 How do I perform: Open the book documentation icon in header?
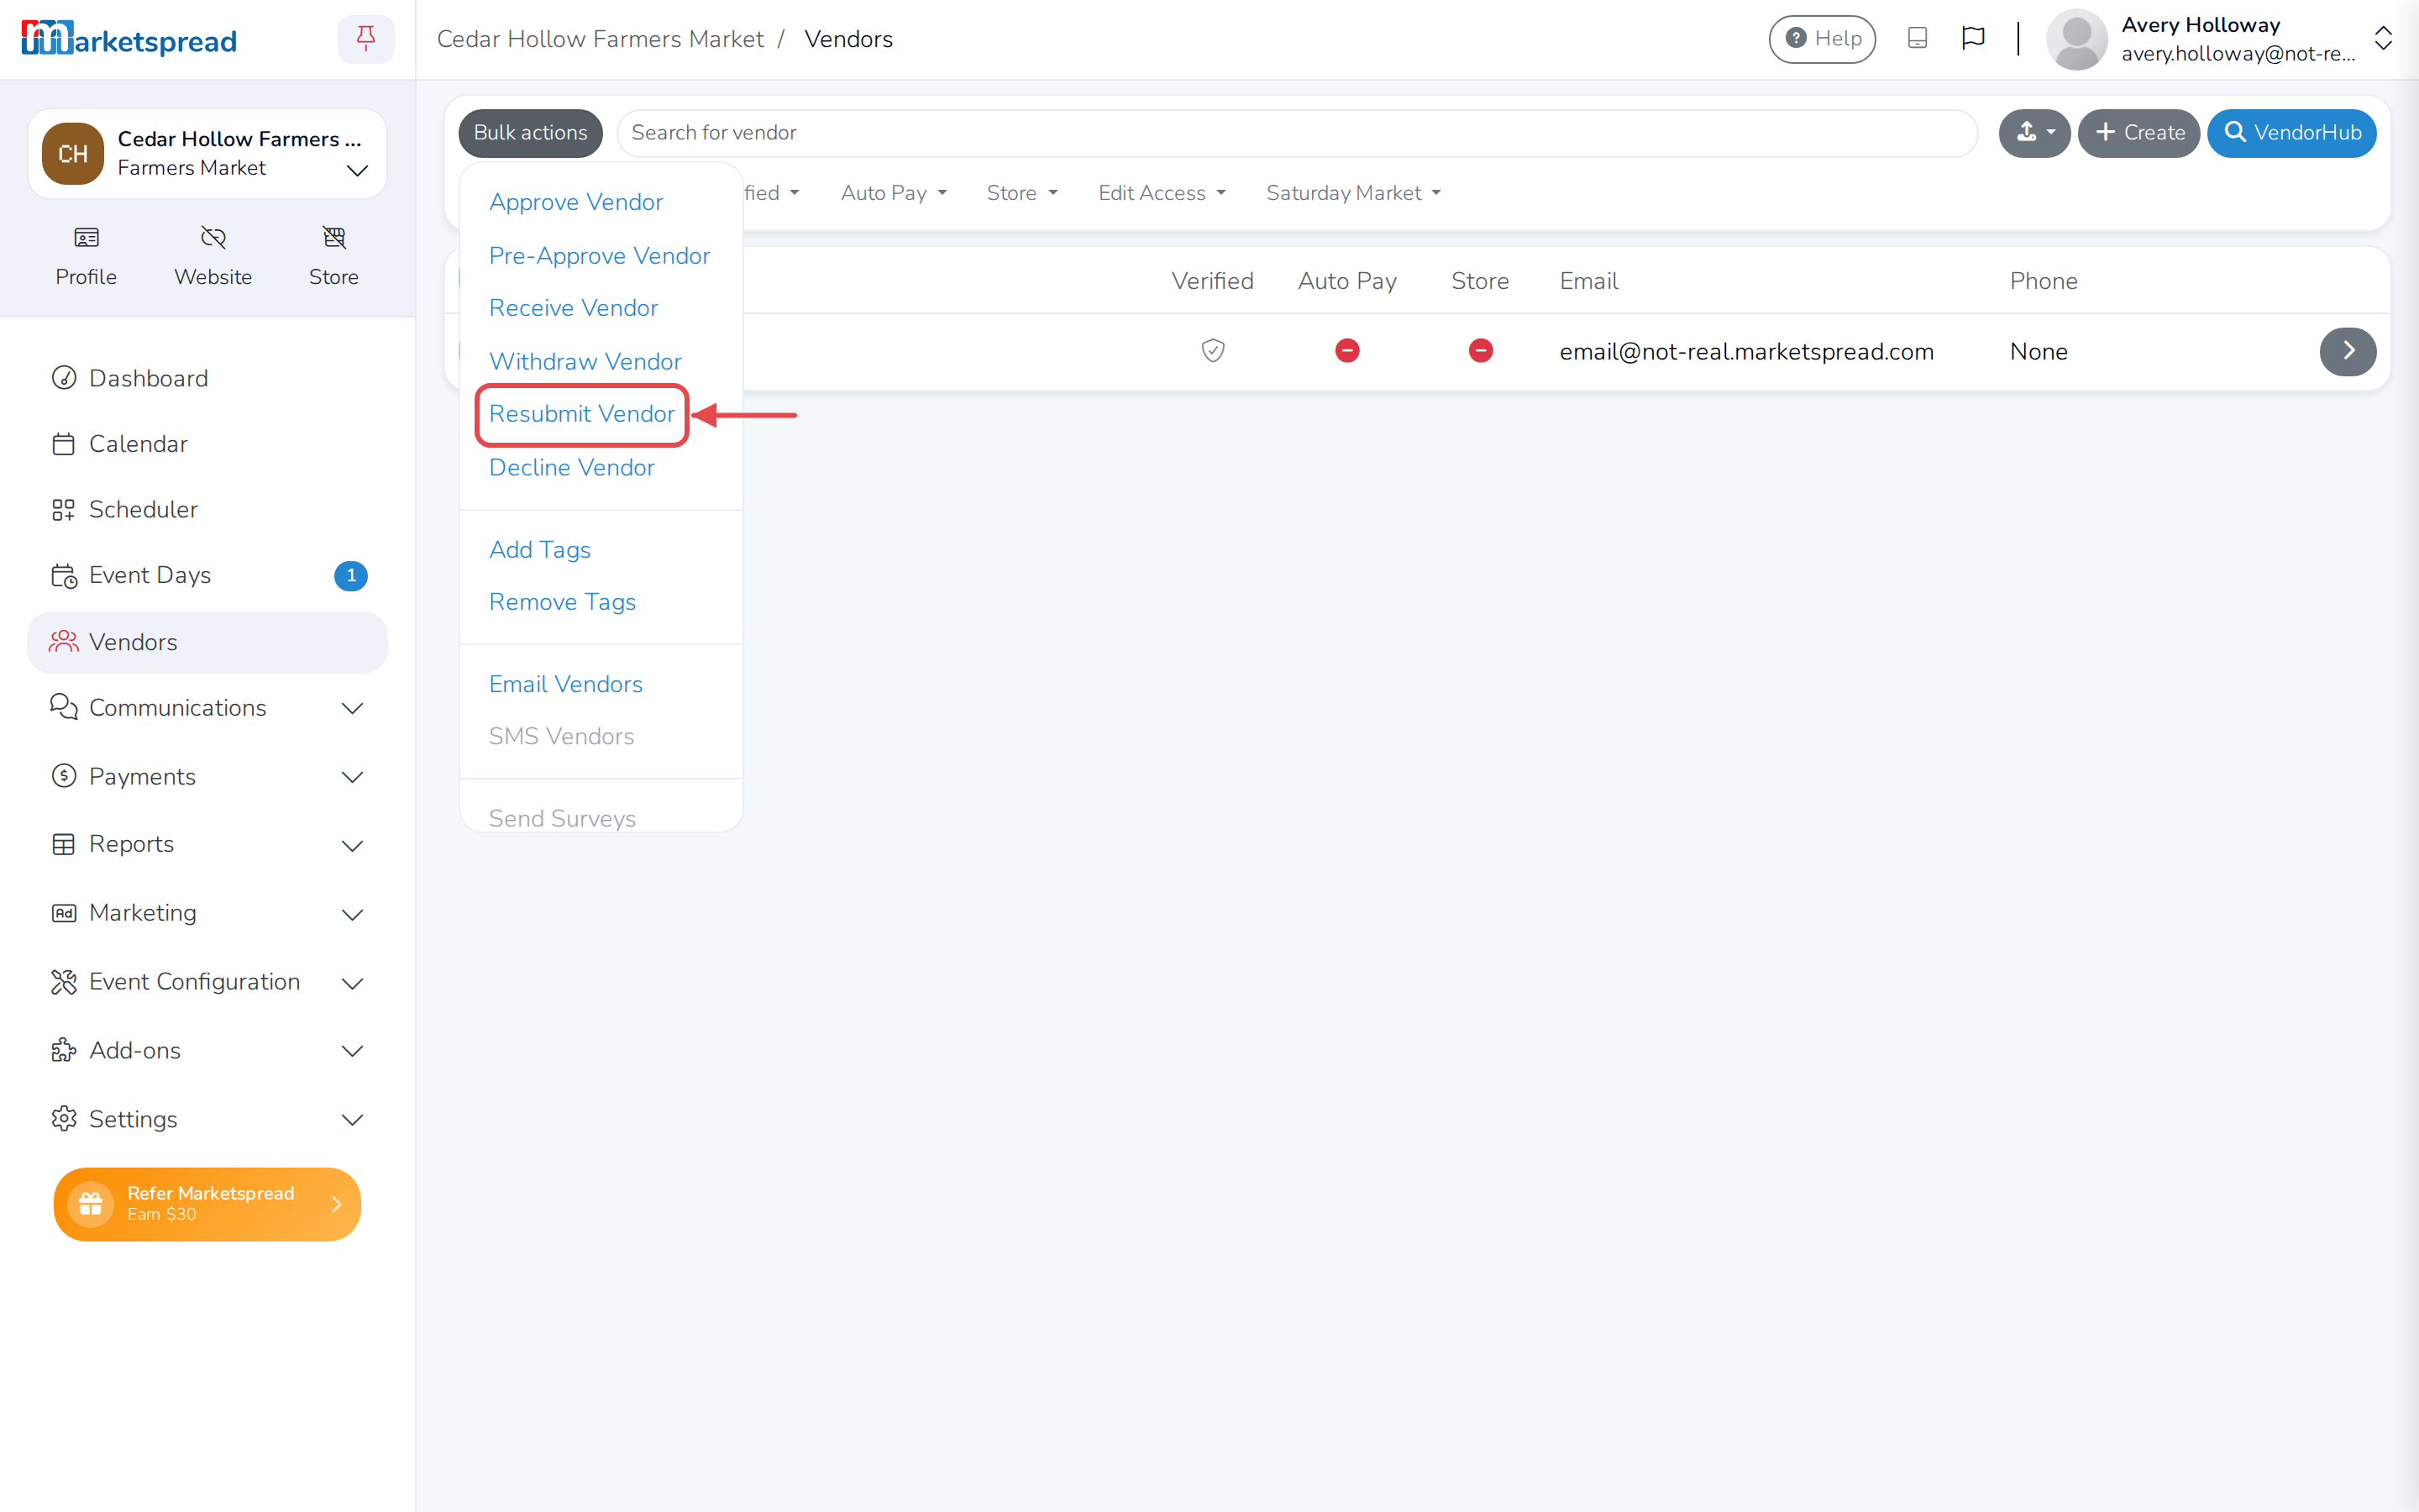point(1916,38)
